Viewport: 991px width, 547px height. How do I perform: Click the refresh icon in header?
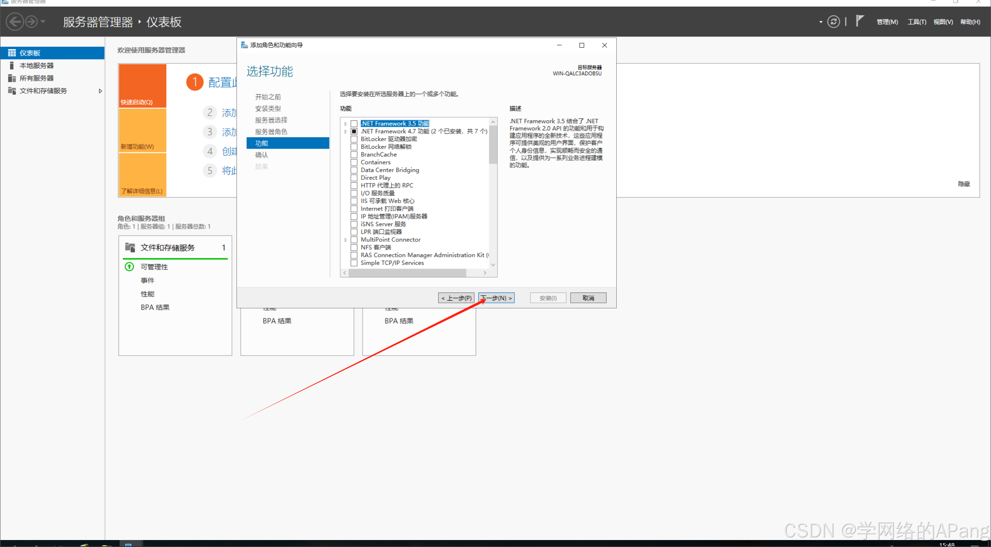click(x=833, y=22)
